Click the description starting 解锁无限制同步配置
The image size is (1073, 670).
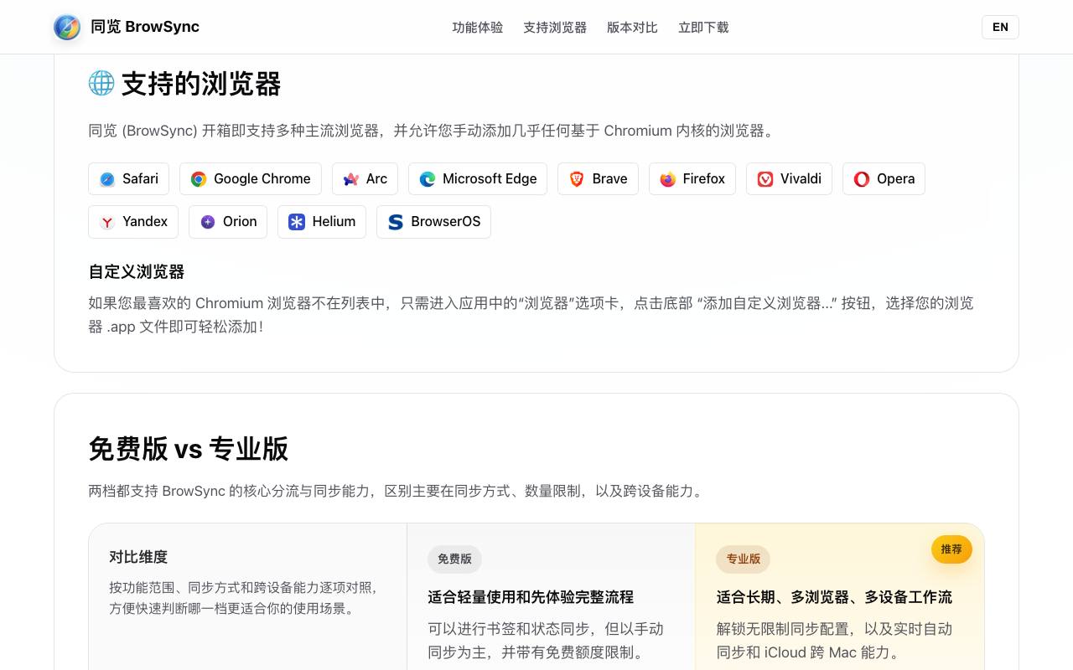pyautogui.click(x=834, y=641)
